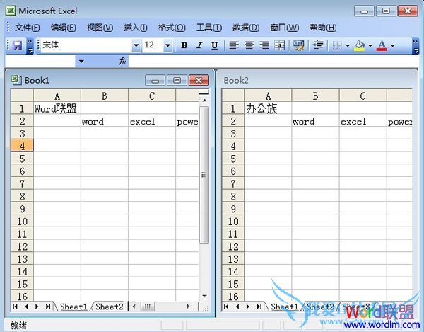Image resolution: width=424 pixels, height=332 pixels.
Task: Go to first sheet in Book1
Action: (16, 307)
